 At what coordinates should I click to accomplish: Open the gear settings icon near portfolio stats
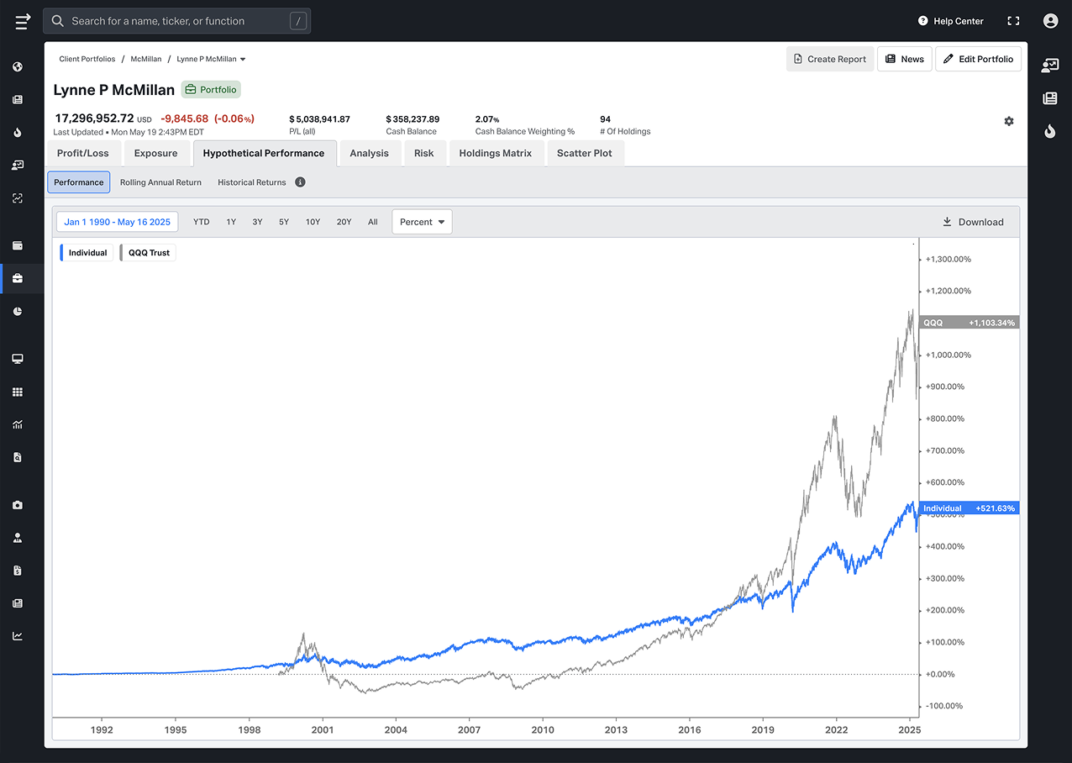pos(1009,121)
